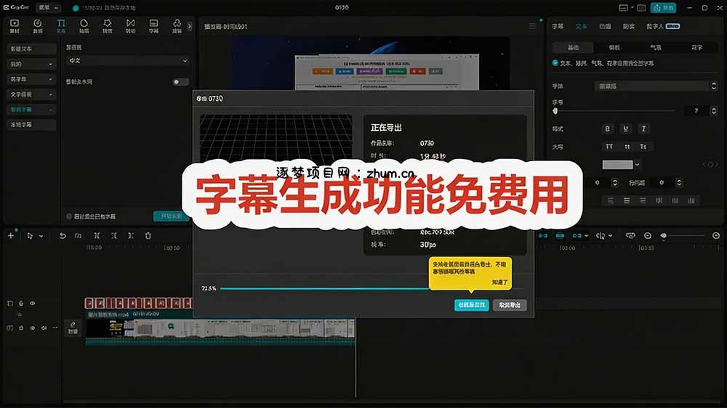Select the fancy text sub-tab
727x408 pixels.
(x=697, y=47)
